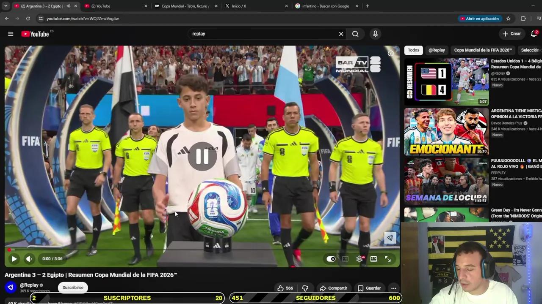Open ARGENTINA TIENE MISTICA video title
This screenshot has width=542, height=304.
516,114
